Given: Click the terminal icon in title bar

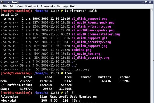Looking at the screenshot, I should coord(2,2).
